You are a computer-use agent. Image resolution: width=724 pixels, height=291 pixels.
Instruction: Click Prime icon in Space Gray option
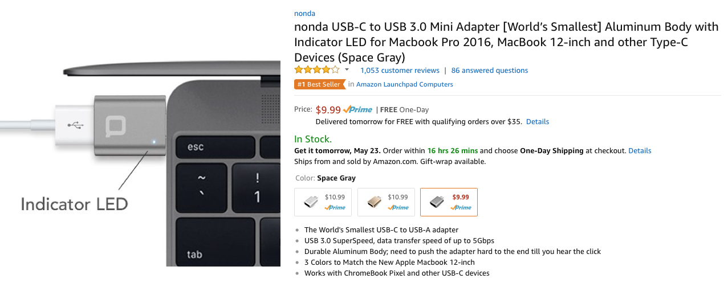(461, 208)
